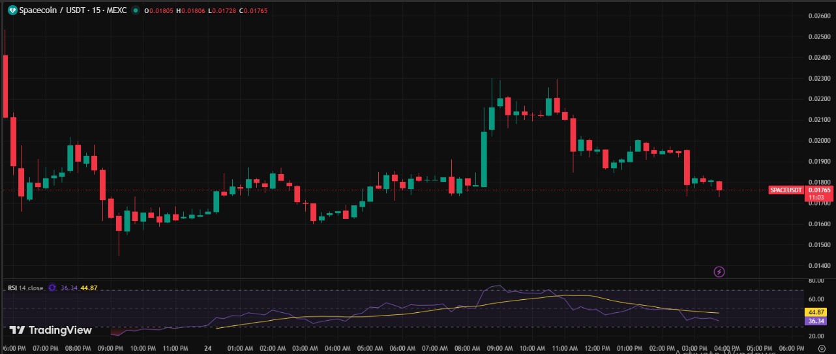Open chart settings via hexagon gear icon
This screenshot has height=354, width=836.
pos(822,349)
